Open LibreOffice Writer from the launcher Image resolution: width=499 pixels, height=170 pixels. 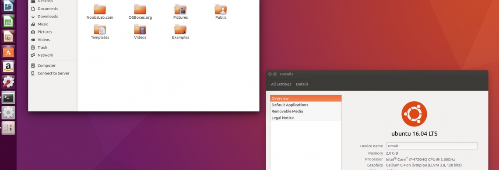click(8, 7)
